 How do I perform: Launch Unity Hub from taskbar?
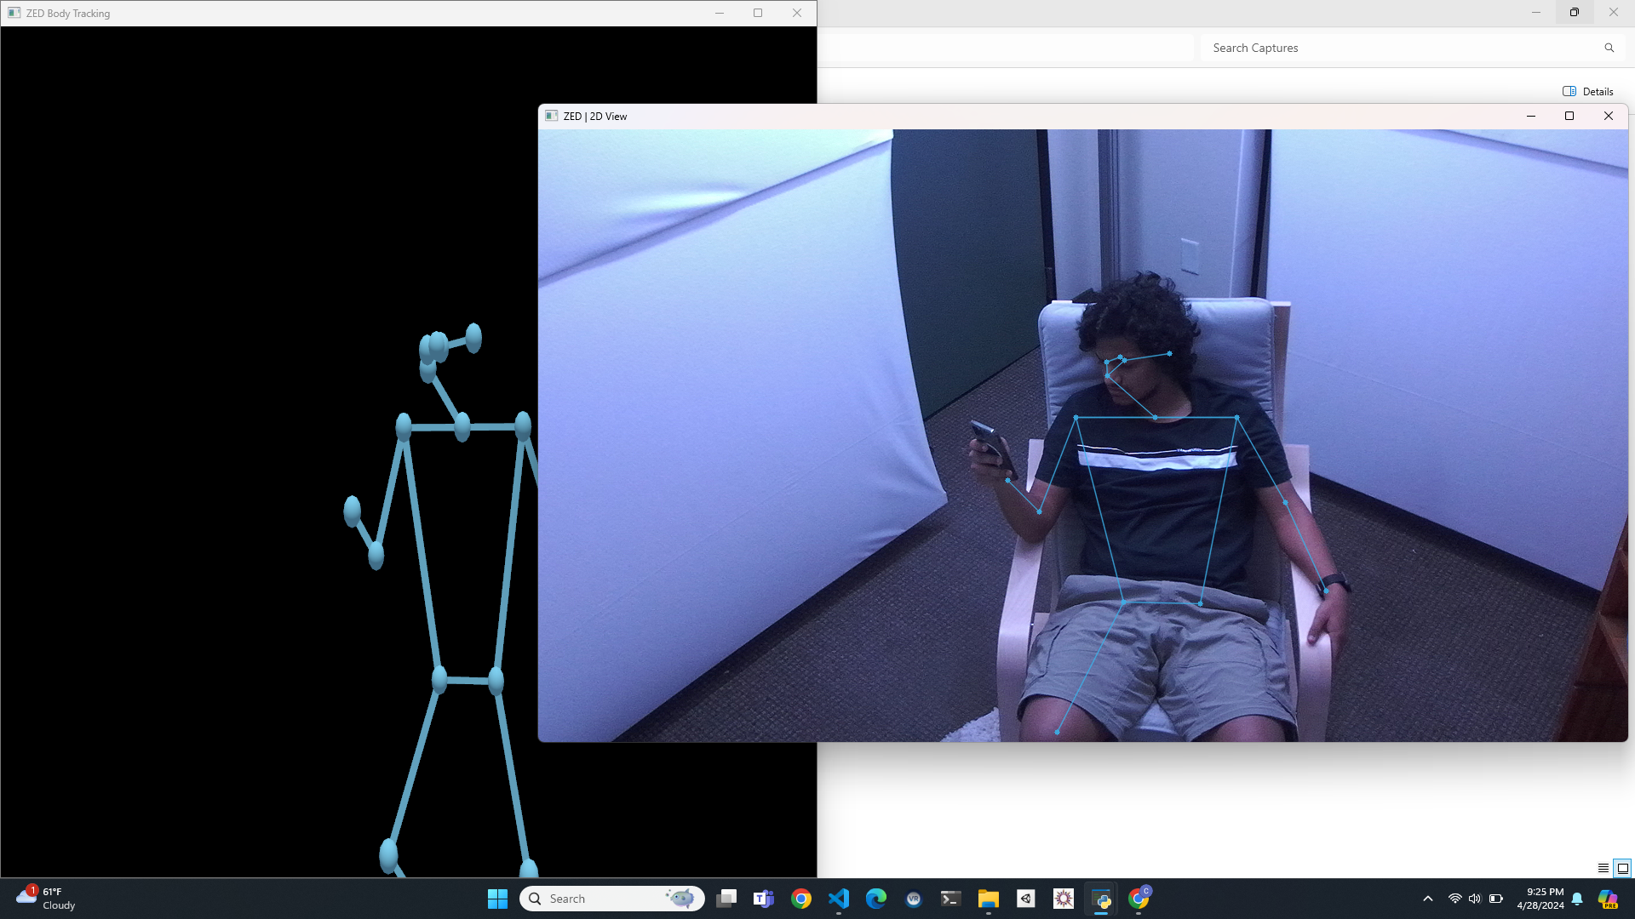(1026, 899)
